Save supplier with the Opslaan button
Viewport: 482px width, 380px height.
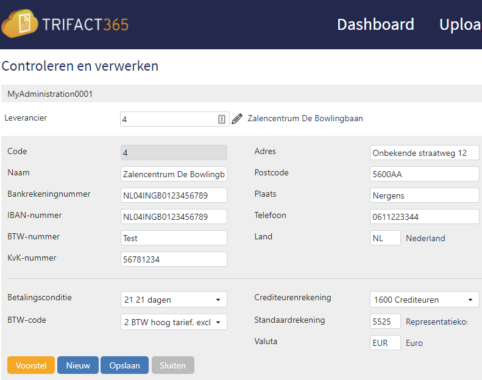pyautogui.click(x=124, y=365)
